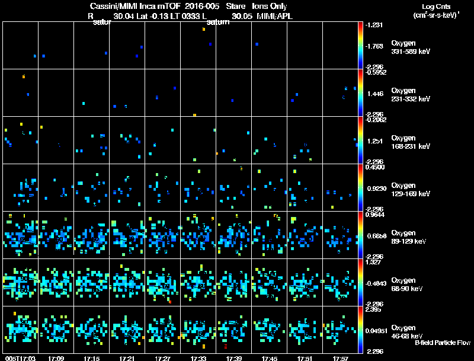Click the 17:03 panel in Oxygen 46-68 keV row
474x361 pixels.
point(21,330)
